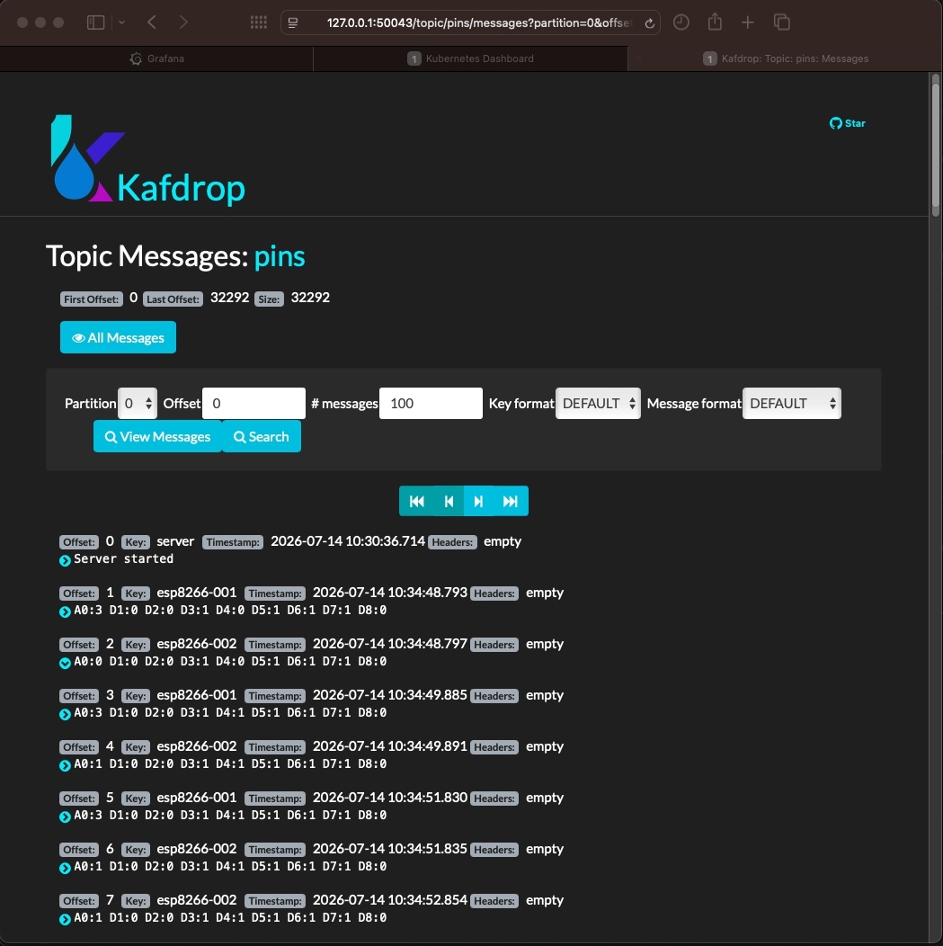Open the Partition dropdown
Screen dimensions: 943x946
pyautogui.click(x=138, y=403)
